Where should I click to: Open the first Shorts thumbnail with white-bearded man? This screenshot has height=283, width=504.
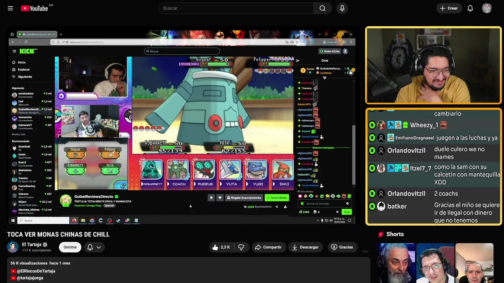pos(396,263)
